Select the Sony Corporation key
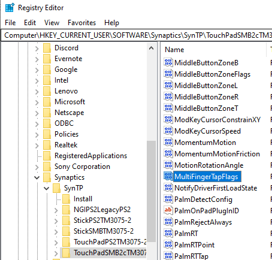The height and width of the screenshot is (260, 272). point(82,167)
